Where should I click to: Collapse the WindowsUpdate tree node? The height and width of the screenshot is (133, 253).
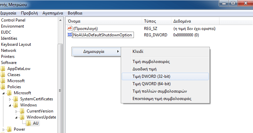pos(16,118)
